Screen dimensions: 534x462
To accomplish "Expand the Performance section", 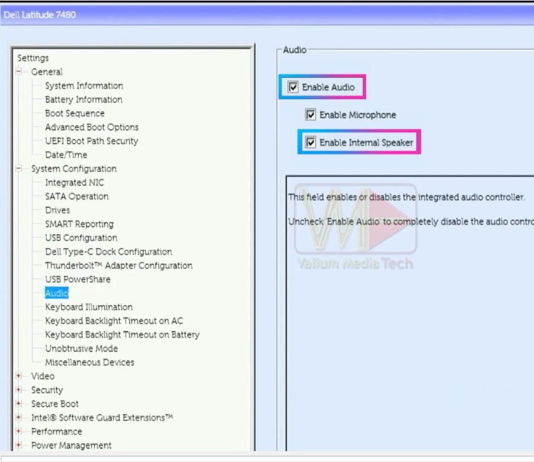I will (18, 431).
